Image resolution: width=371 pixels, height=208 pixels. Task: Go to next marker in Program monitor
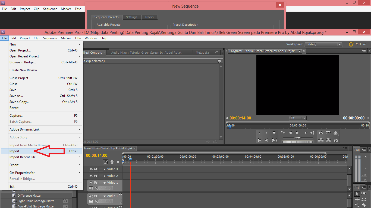point(312,133)
